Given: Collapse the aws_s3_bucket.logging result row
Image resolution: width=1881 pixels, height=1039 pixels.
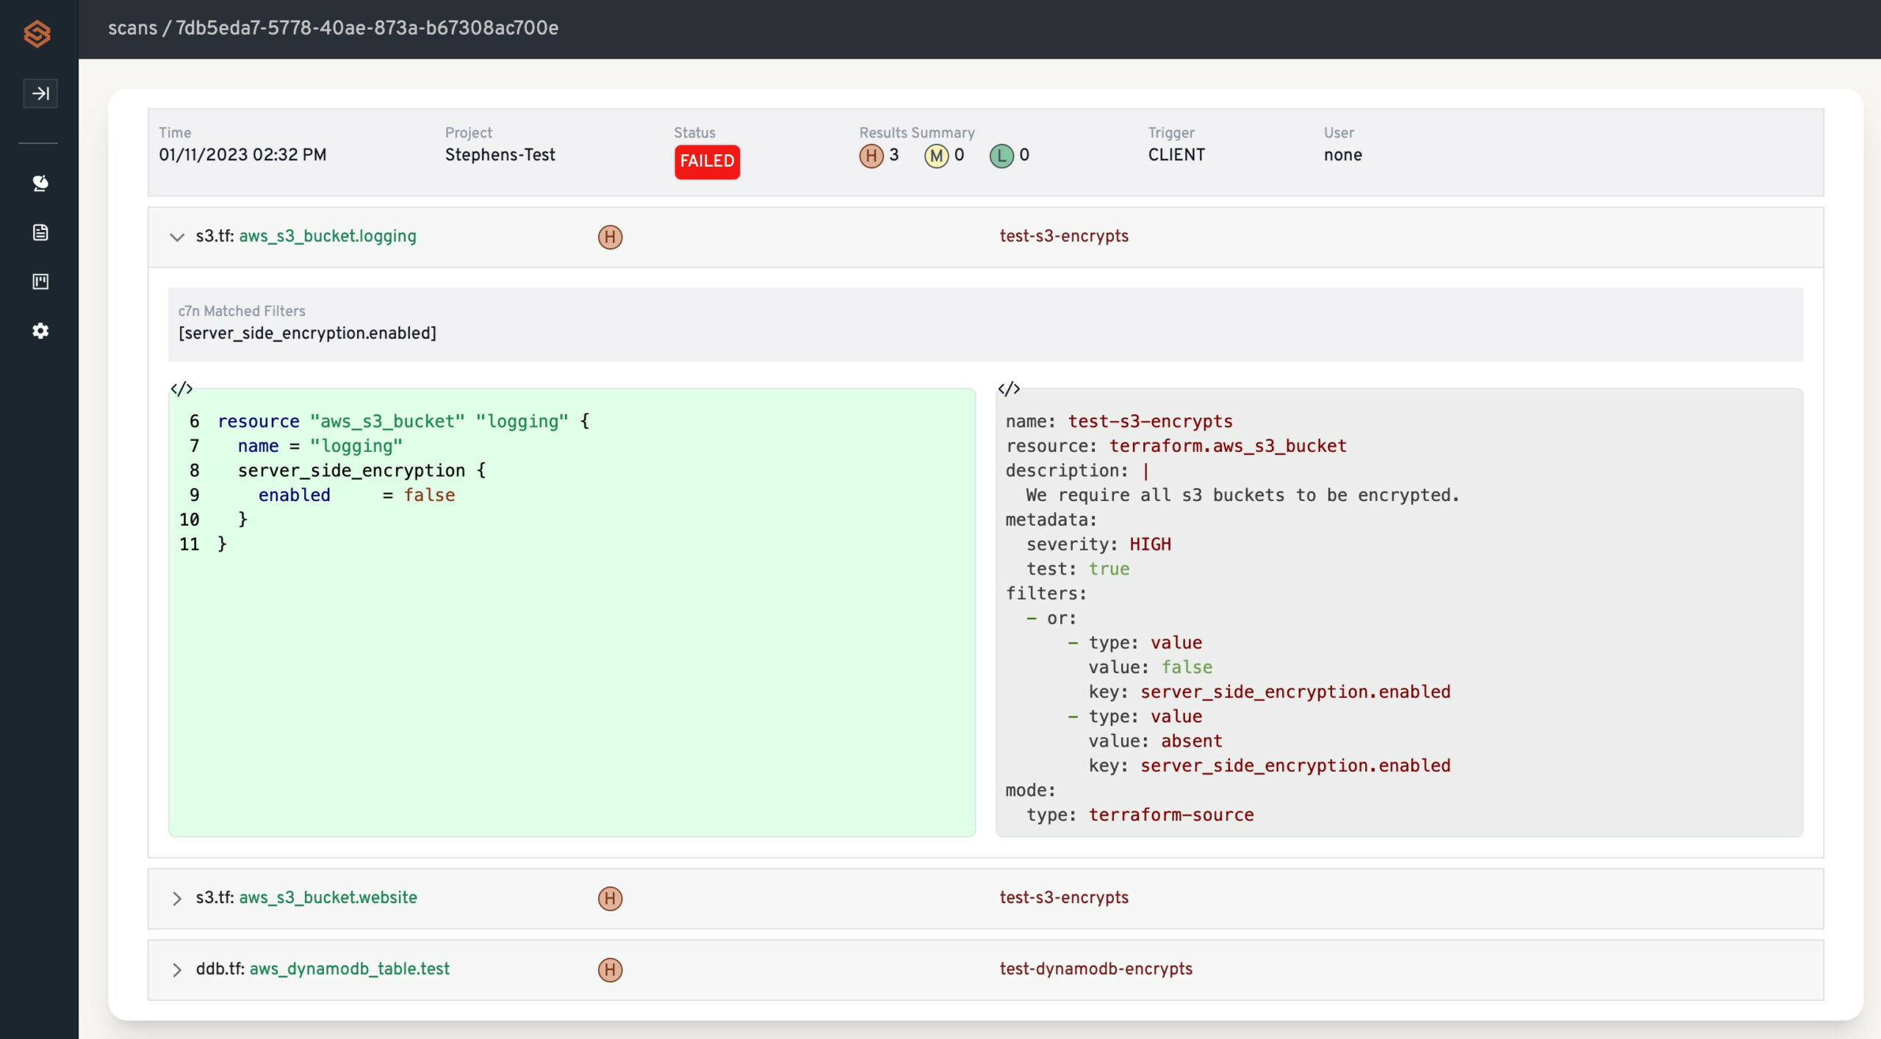Looking at the screenshot, I should pos(176,237).
